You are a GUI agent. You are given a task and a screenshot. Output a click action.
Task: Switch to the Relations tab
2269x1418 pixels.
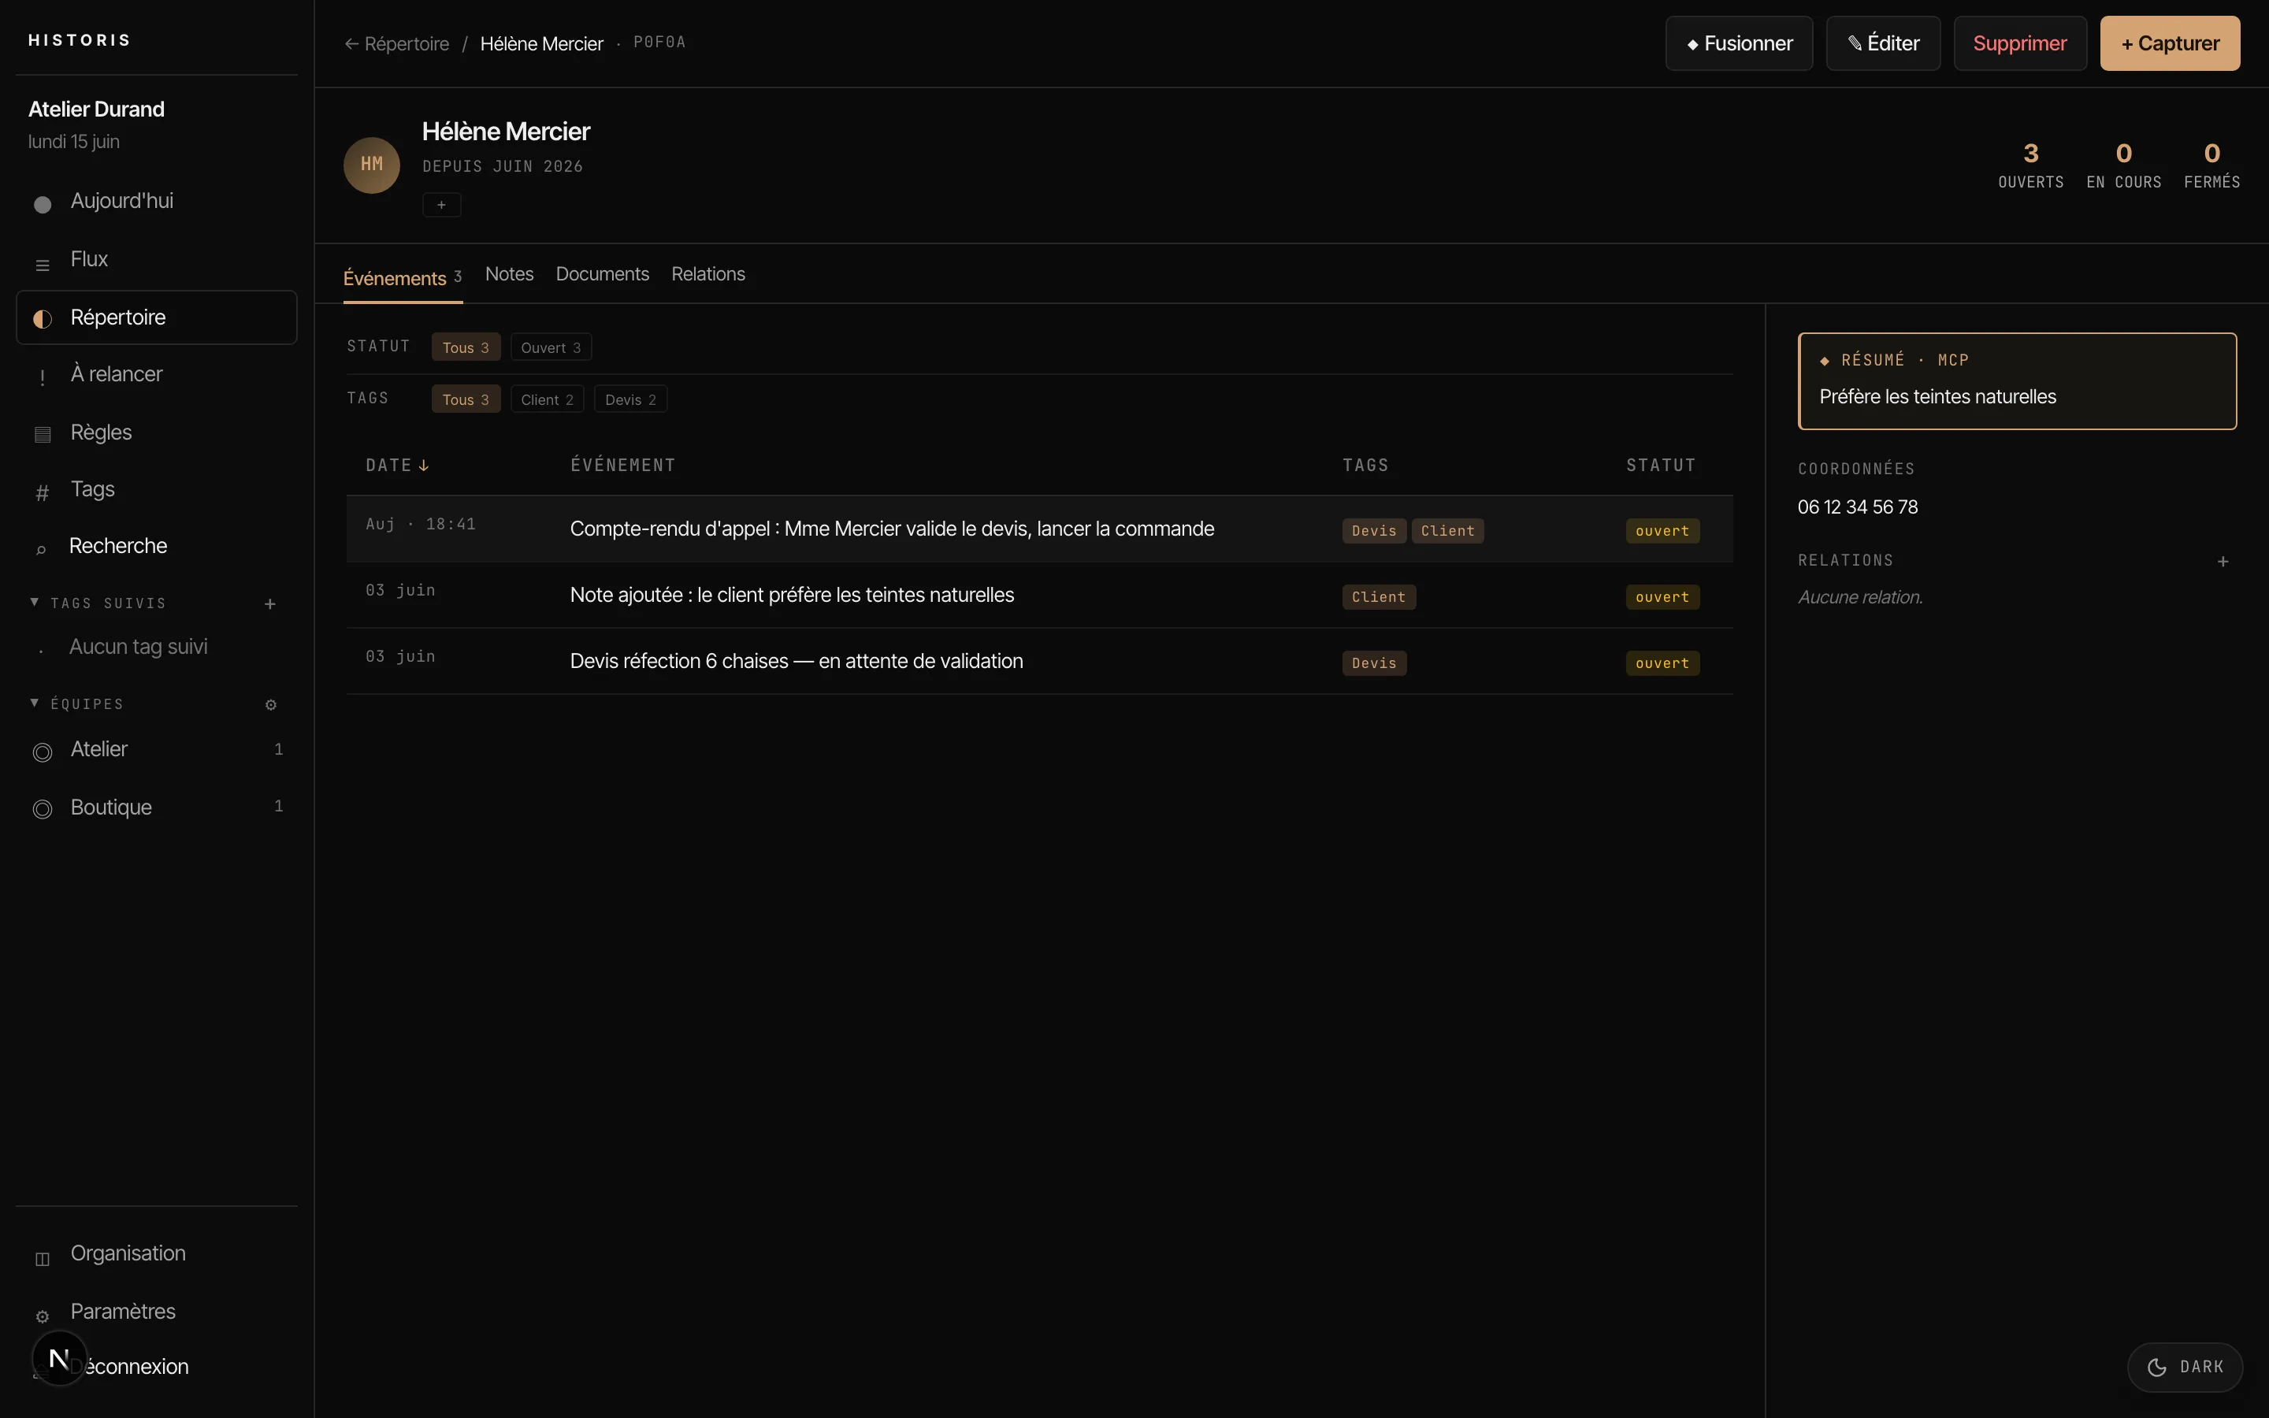708,274
